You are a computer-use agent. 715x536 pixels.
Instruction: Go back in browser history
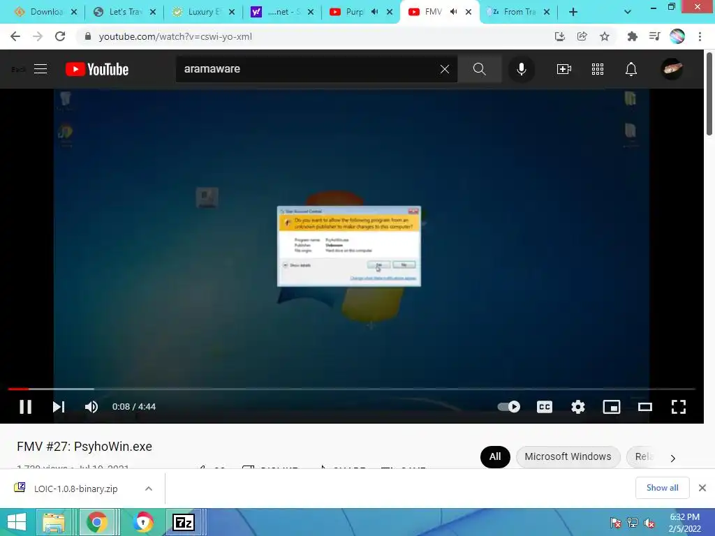(15, 36)
